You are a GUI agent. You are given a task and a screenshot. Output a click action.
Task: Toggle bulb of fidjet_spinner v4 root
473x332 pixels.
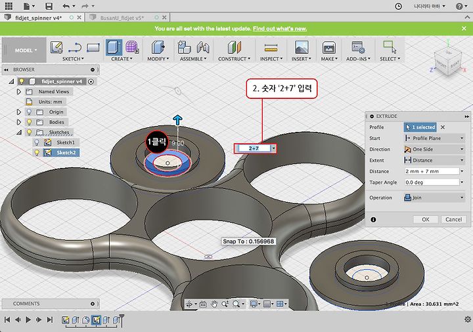click(x=22, y=81)
